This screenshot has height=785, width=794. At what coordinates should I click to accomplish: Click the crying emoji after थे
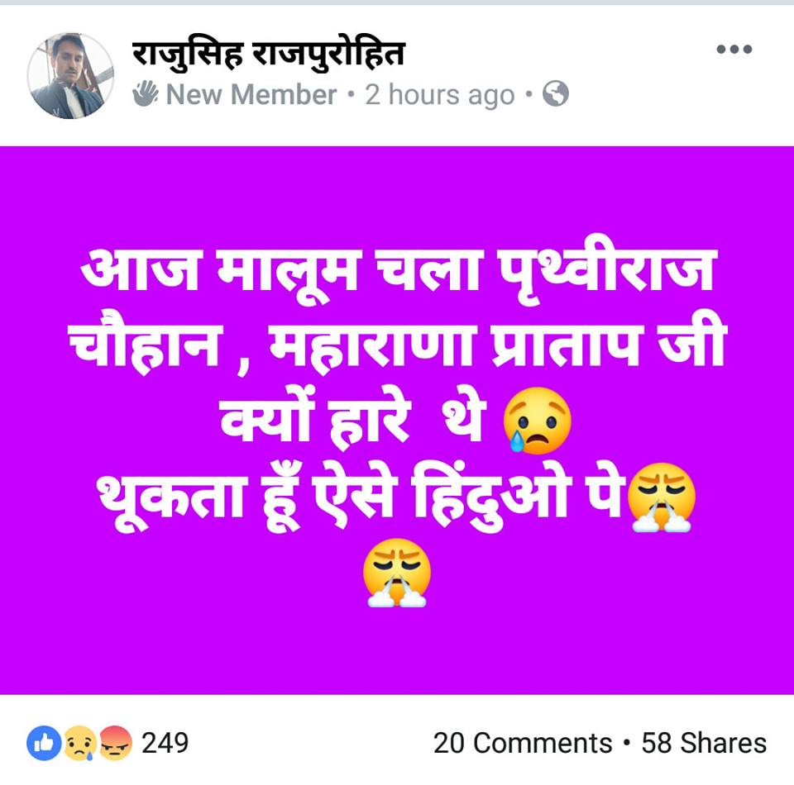538,421
